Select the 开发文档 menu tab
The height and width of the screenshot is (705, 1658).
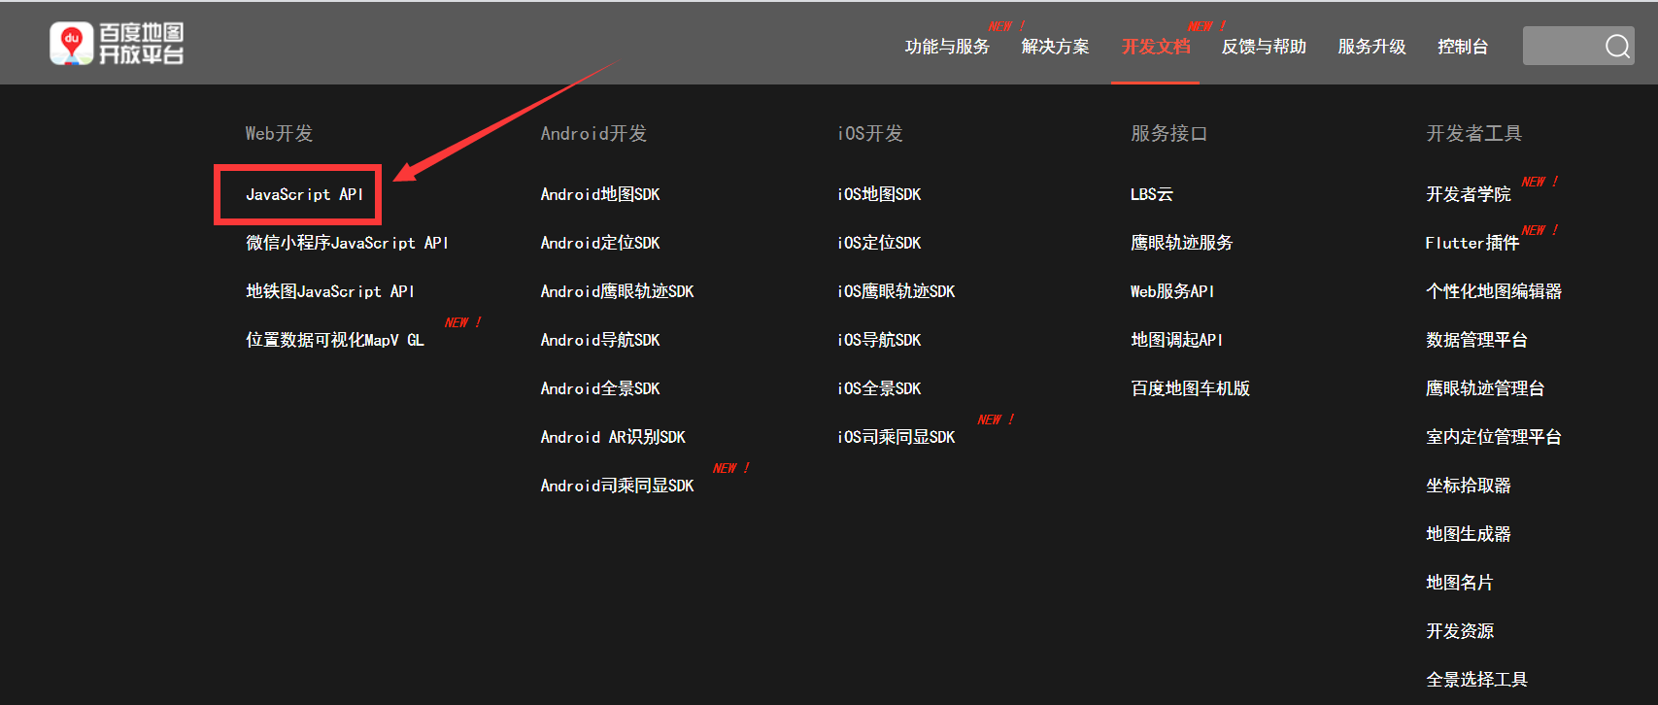[x=1156, y=47]
